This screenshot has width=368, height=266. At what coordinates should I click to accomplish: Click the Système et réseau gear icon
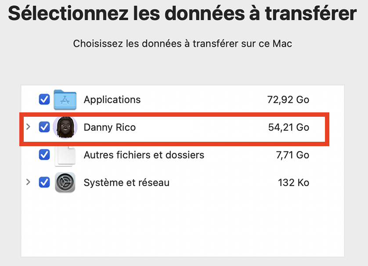pyautogui.click(x=65, y=183)
